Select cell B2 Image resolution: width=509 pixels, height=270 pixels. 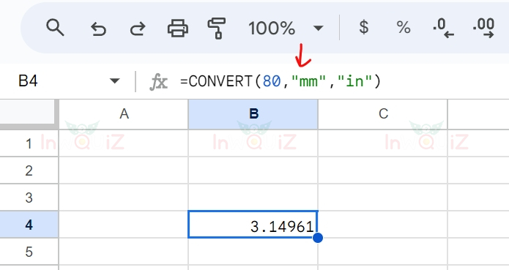click(x=253, y=170)
